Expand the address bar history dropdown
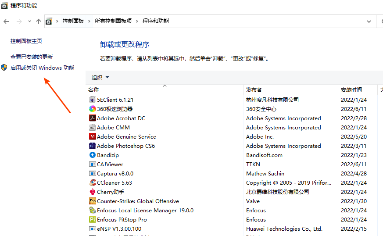The image size is (383, 236). 369,21
